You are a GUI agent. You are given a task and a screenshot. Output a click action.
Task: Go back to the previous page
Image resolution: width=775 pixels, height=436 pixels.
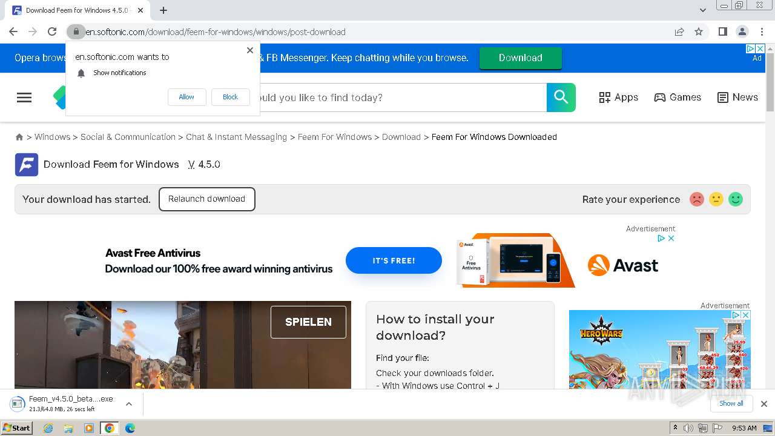coord(13,31)
